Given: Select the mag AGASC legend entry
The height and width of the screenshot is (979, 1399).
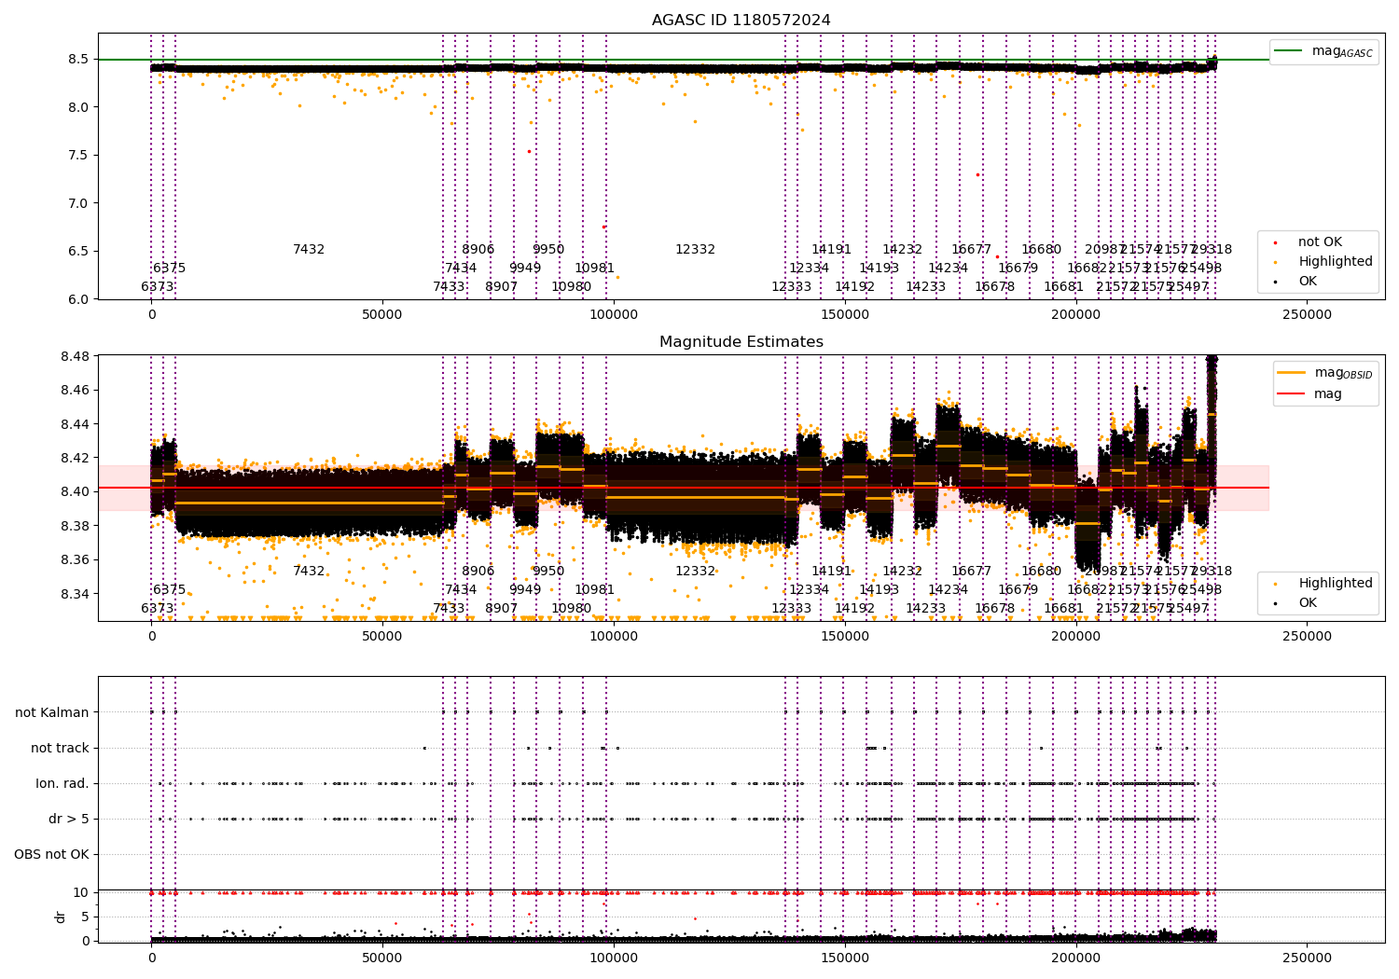Looking at the screenshot, I should [1323, 51].
